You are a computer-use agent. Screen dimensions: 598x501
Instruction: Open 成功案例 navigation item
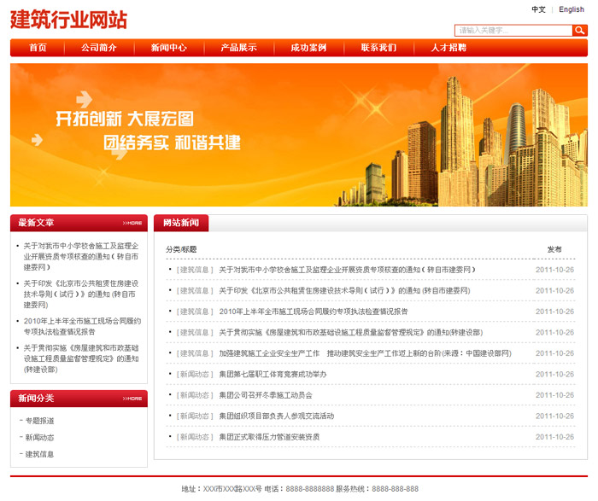(308, 48)
